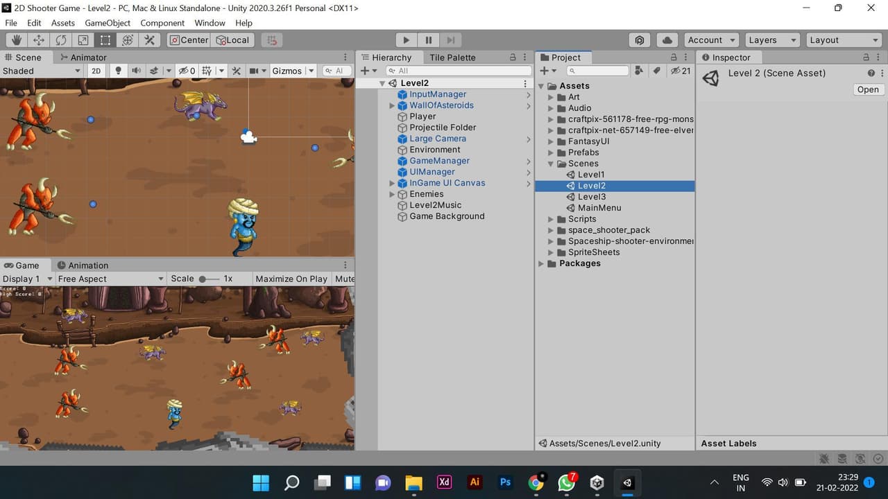Image resolution: width=888 pixels, height=499 pixels.
Task: Toggle scene lighting lightbulb
Action: click(118, 71)
